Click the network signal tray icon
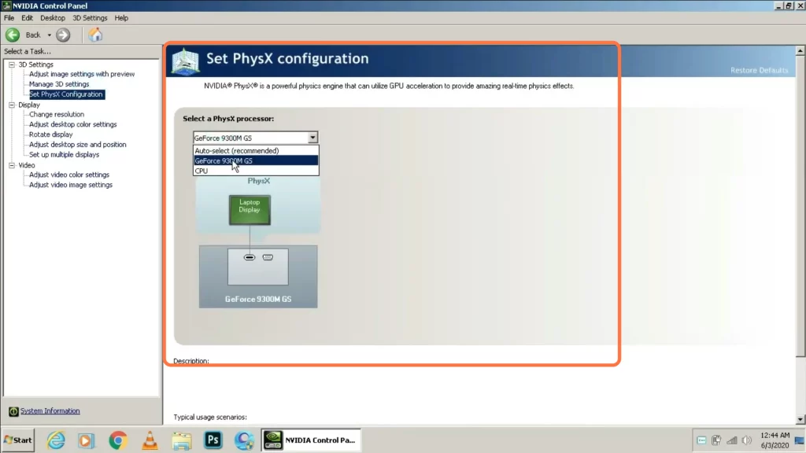Image resolution: width=806 pixels, height=453 pixels. point(731,440)
